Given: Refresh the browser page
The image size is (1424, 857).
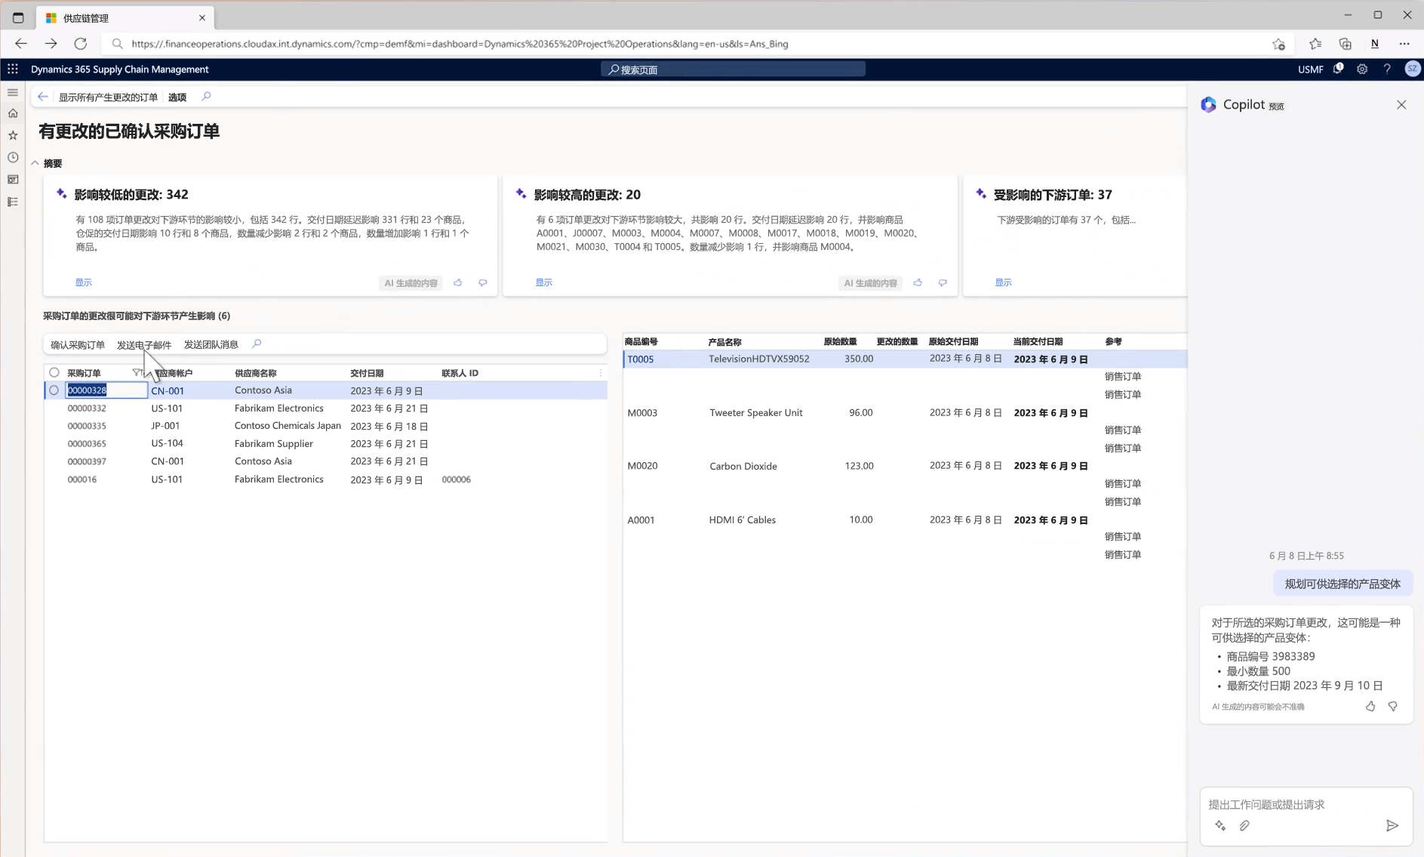Looking at the screenshot, I should pyautogui.click(x=81, y=44).
